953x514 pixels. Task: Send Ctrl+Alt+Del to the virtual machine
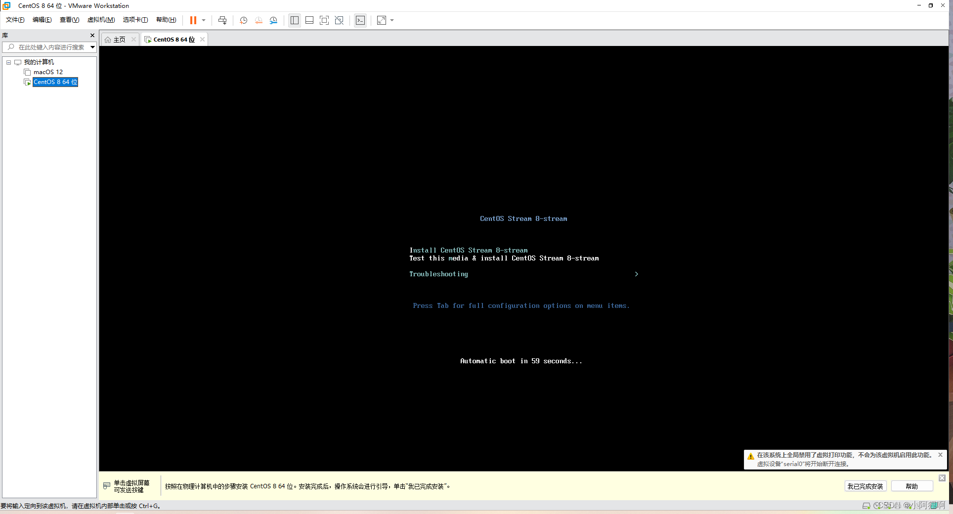[222, 20]
